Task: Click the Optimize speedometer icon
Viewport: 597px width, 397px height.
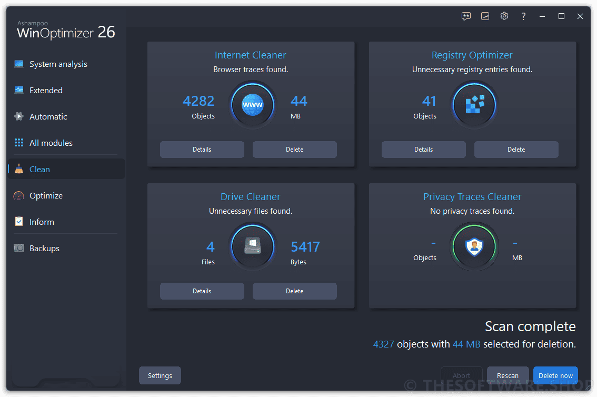Action: [18, 196]
